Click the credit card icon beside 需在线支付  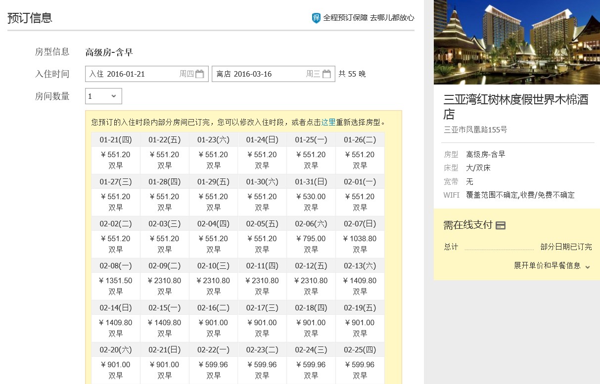(x=501, y=225)
